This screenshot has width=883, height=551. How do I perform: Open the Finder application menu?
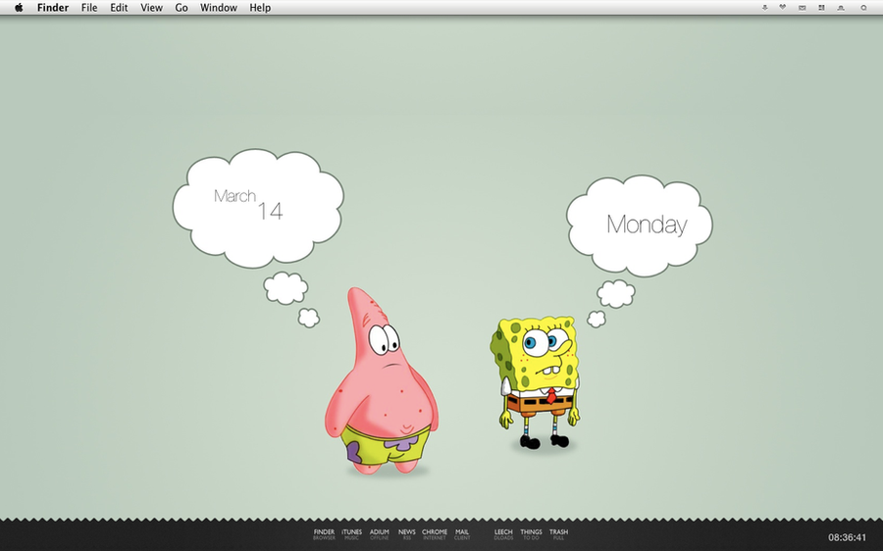click(53, 8)
